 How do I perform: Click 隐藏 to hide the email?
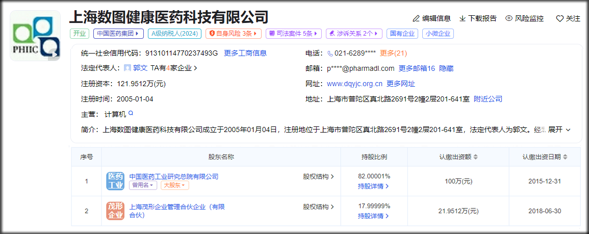(446, 68)
